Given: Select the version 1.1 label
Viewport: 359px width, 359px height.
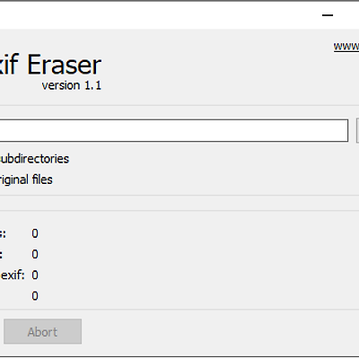Looking at the screenshot, I should point(72,85).
